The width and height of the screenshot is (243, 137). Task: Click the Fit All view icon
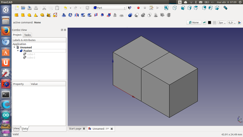click(166, 8)
